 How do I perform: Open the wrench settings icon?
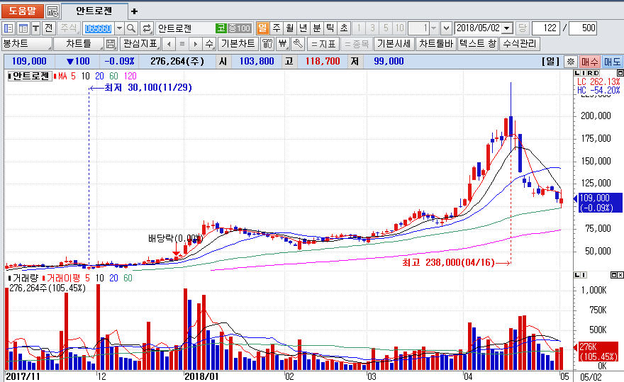298,44
